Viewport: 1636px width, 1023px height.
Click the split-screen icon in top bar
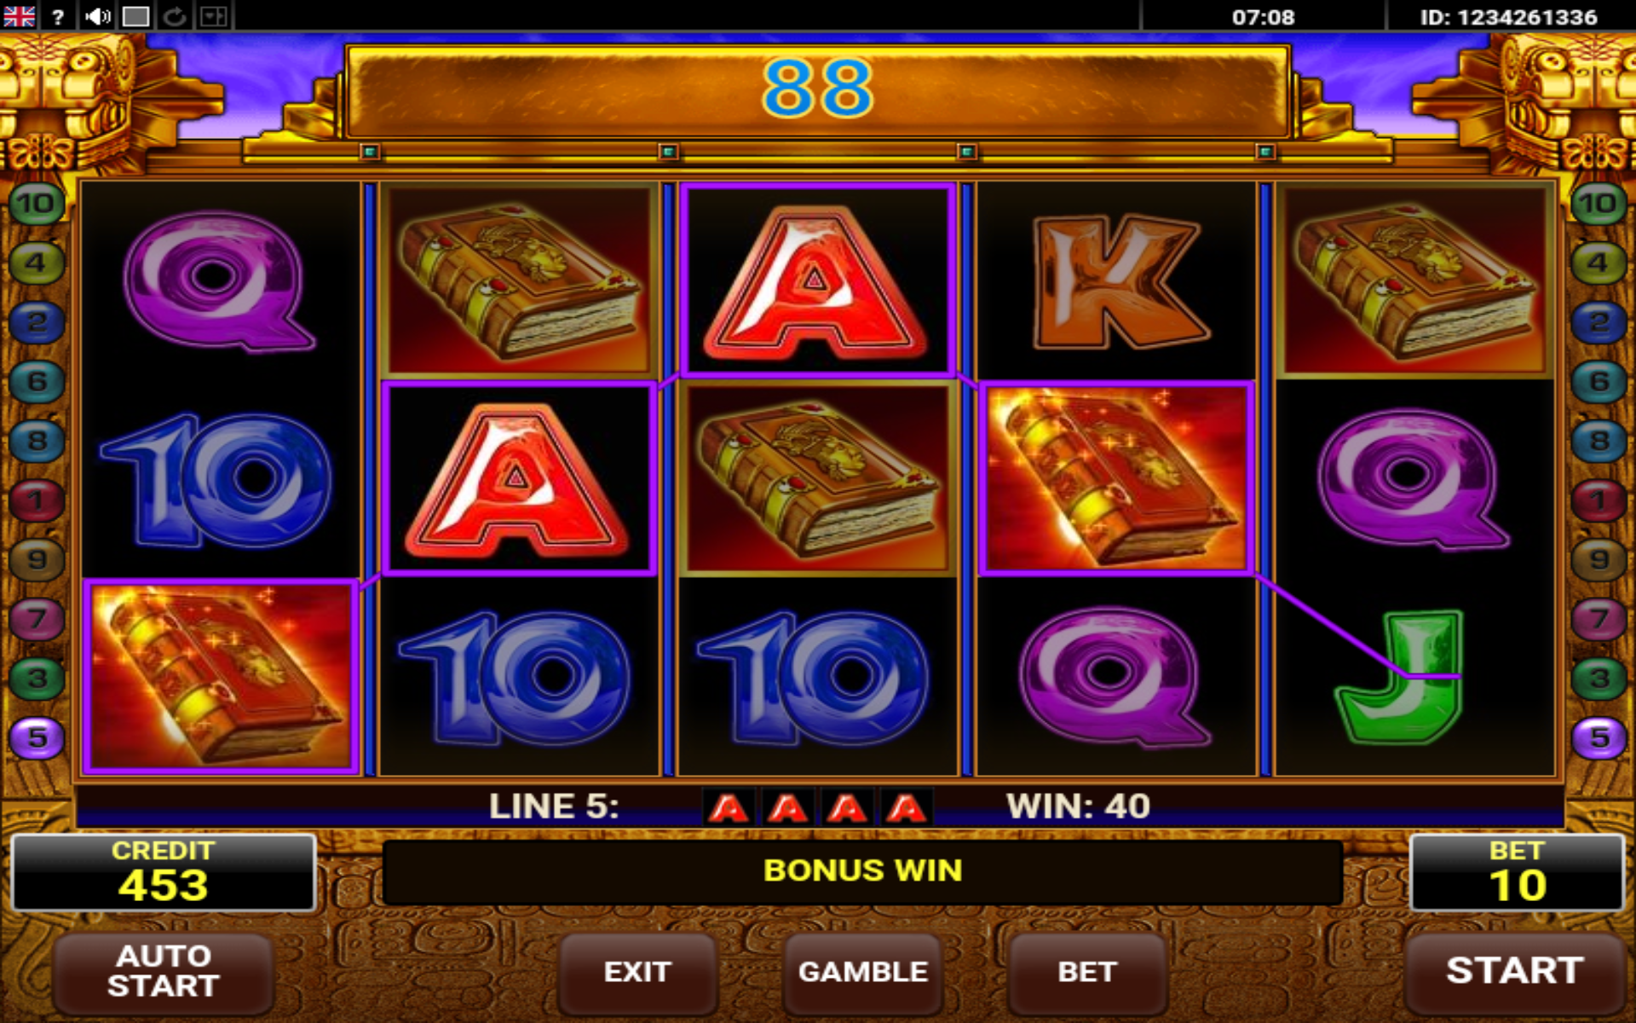[213, 16]
